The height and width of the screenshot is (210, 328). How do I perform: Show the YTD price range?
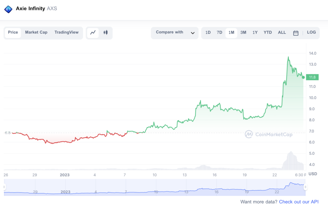pos(268,33)
